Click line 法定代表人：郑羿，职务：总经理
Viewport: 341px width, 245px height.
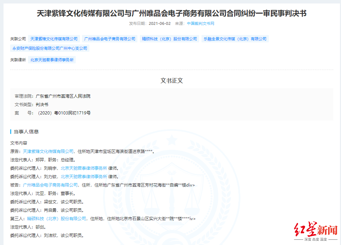pos(43,160)
